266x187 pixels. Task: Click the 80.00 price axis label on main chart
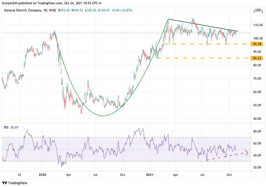click(258, 65)
